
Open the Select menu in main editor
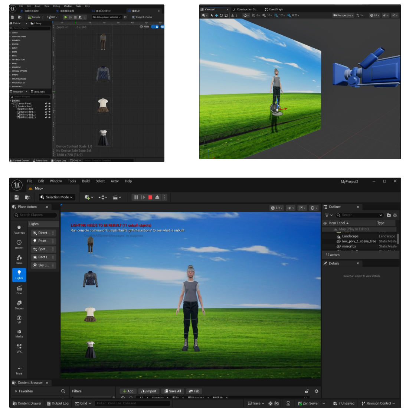[x=100, y=181]
